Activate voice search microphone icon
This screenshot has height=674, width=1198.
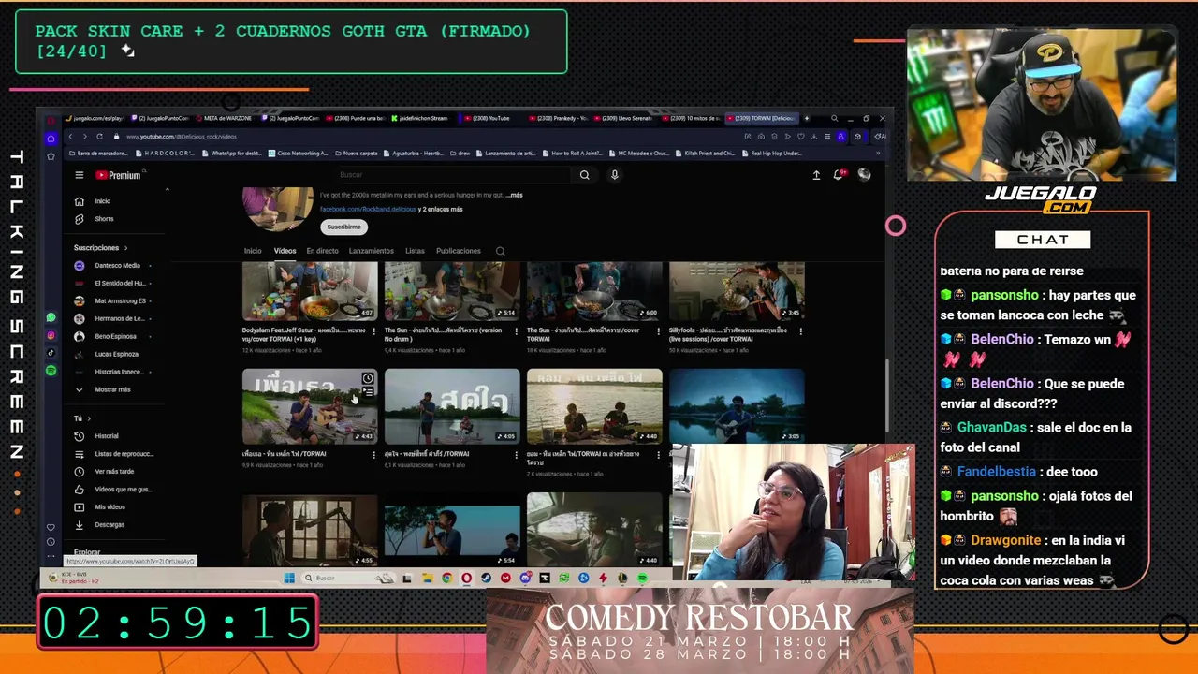614,175
